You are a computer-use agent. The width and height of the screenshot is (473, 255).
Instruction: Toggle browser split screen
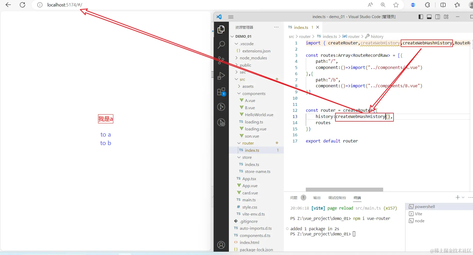pos(443,5)
